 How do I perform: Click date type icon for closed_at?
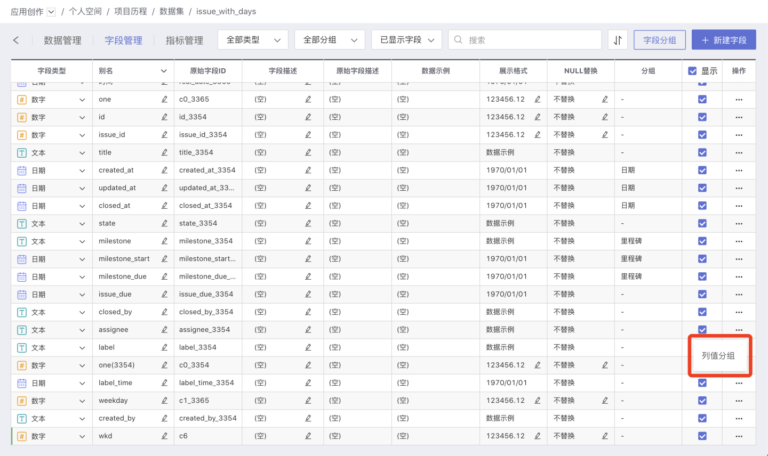click(22, 206)
